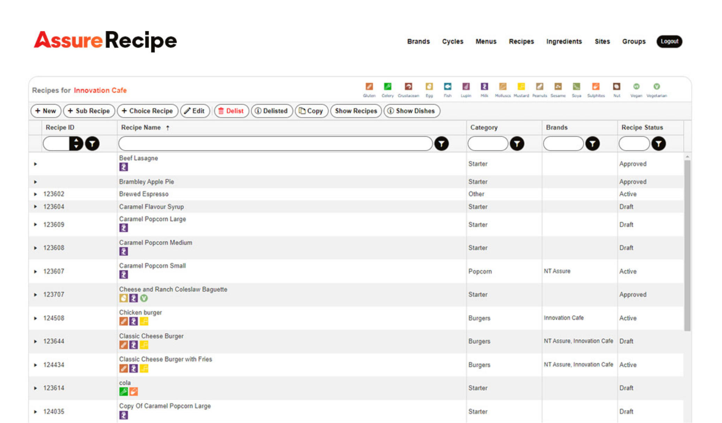Screen dimensions: 722x423
Task: Expand the Caramel Popcorn Large row 123609
Action: click(35, 225)
